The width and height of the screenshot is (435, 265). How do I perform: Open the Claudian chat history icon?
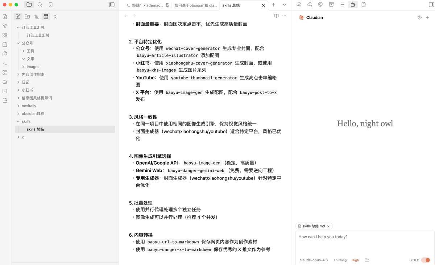[419, 17]
